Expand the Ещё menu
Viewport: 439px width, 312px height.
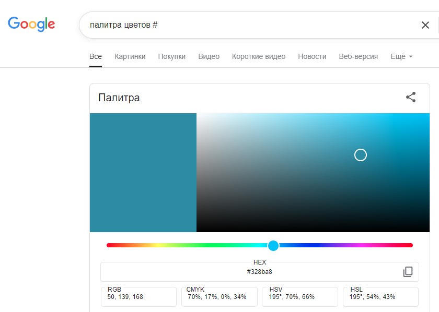[x=401, y=56]
